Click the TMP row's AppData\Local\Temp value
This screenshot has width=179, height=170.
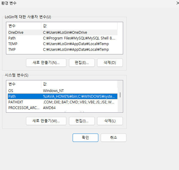[76, 50]
